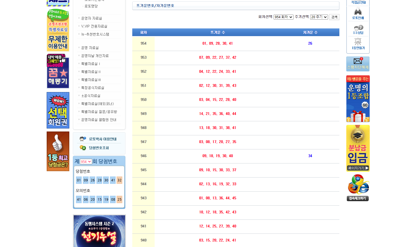
Task: Click the 로또박사 이용안내 icon
Action: point(83,139)
